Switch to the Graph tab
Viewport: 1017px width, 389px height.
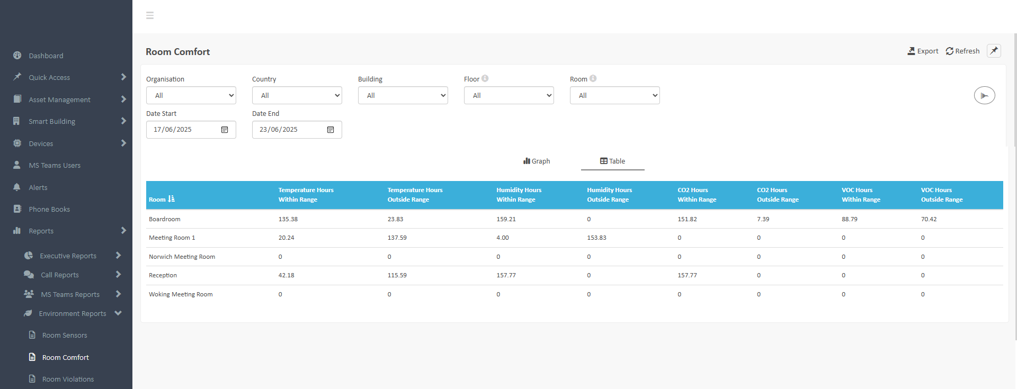(537, 161)
